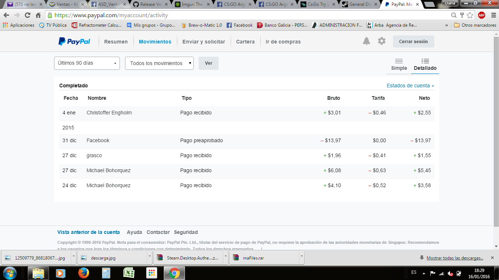The height and width of the screenshot is (280, 499).
Task: Open the notifications bell icon
Action: [366, 41]
